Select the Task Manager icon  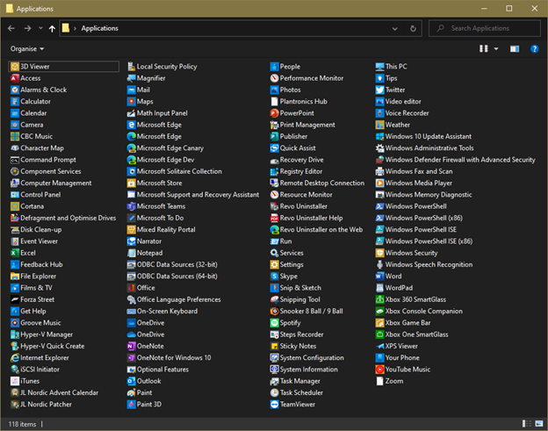[x=274, y=381]
